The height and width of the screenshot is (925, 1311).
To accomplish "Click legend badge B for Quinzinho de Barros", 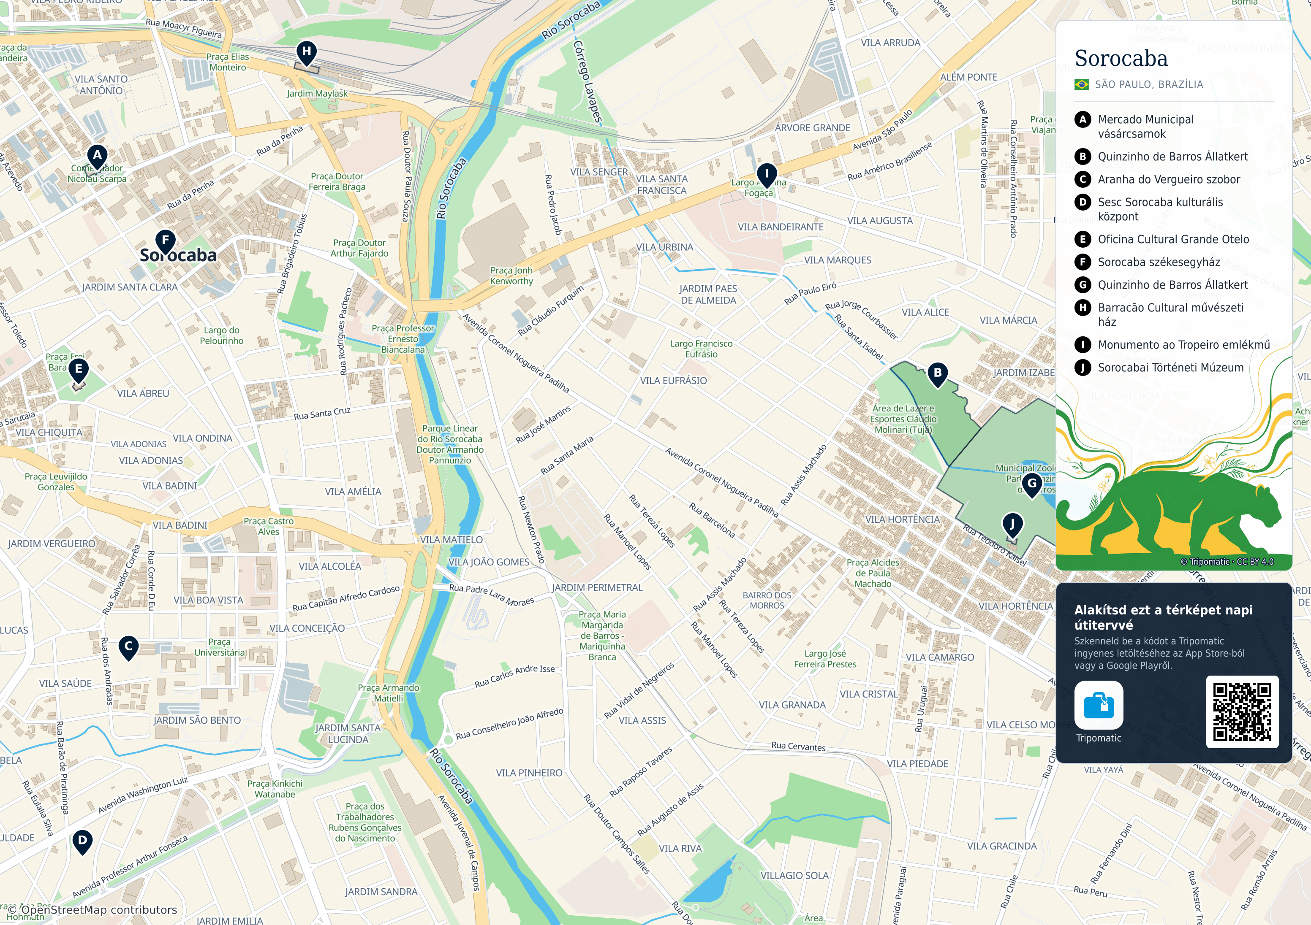I will point(1083,157).
